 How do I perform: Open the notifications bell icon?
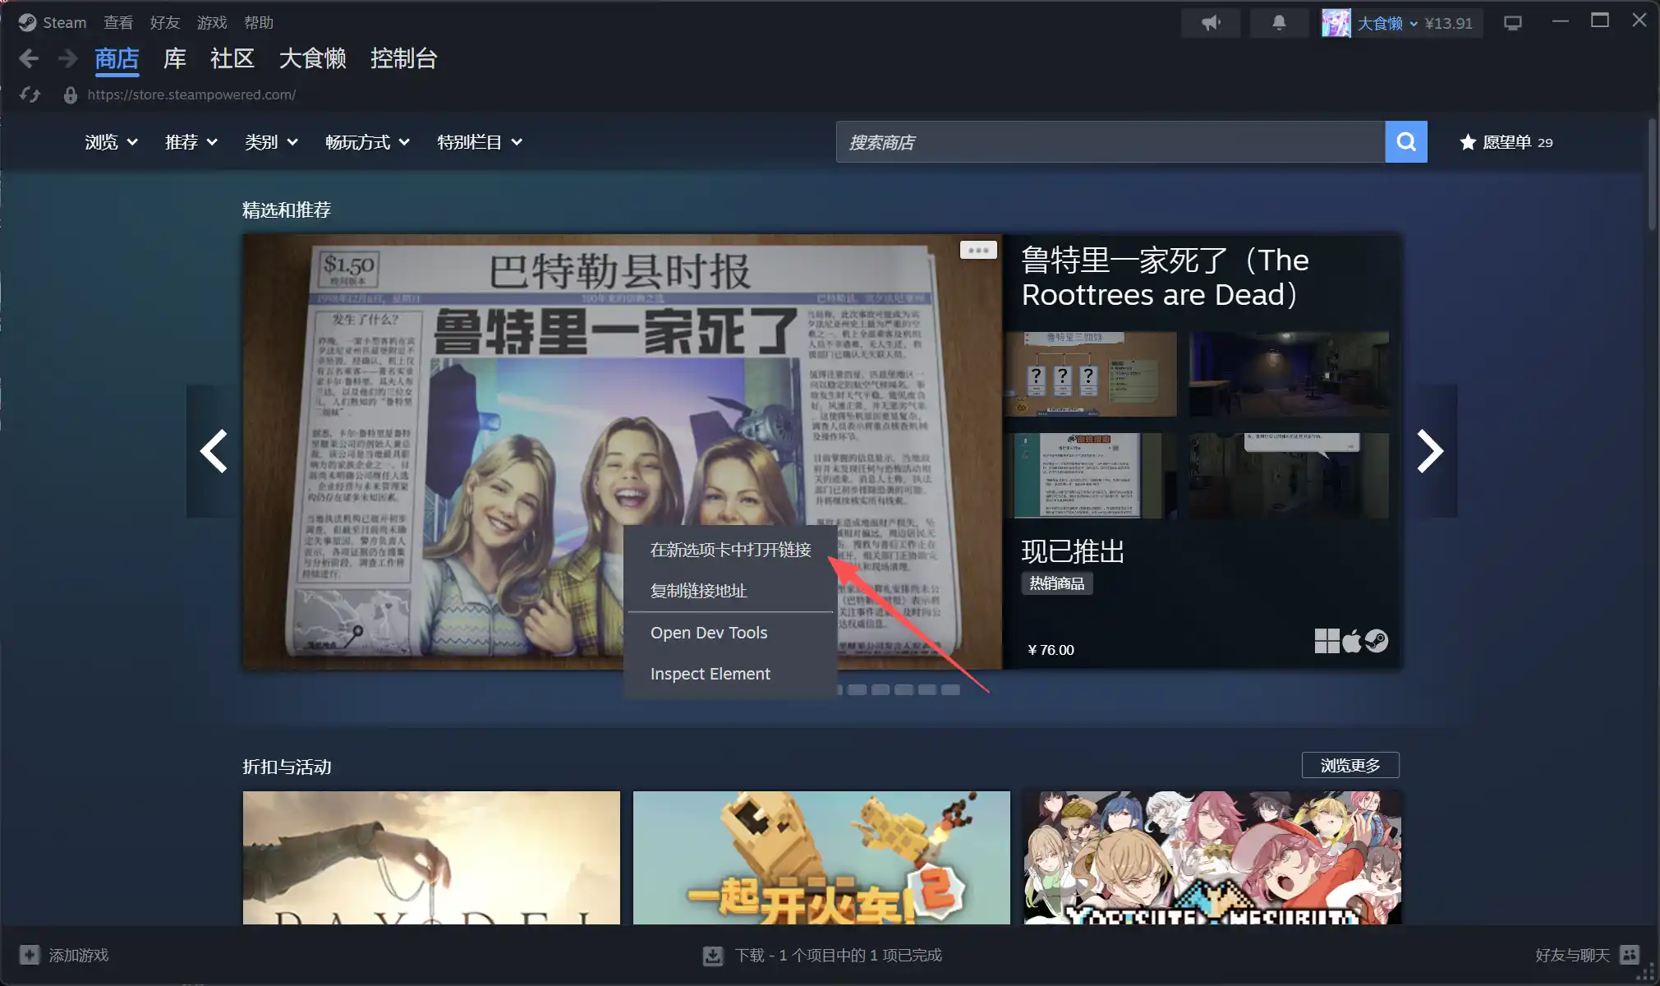(1279, 23)
